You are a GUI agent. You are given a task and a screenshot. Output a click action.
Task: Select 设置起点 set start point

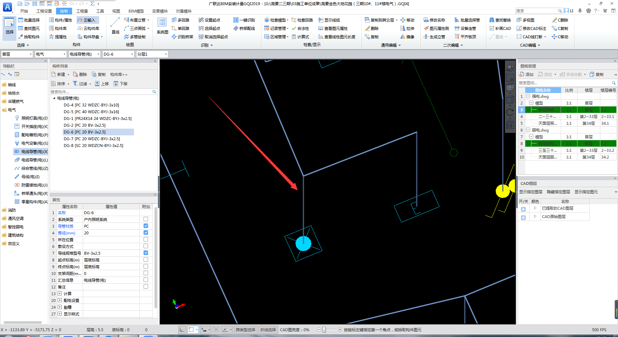coord(210,20)
